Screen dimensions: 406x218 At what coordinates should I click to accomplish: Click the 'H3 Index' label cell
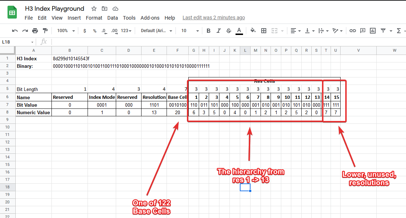(33, 59)
